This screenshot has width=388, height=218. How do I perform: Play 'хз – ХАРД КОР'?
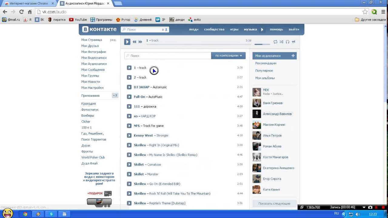tap(129, 116)
